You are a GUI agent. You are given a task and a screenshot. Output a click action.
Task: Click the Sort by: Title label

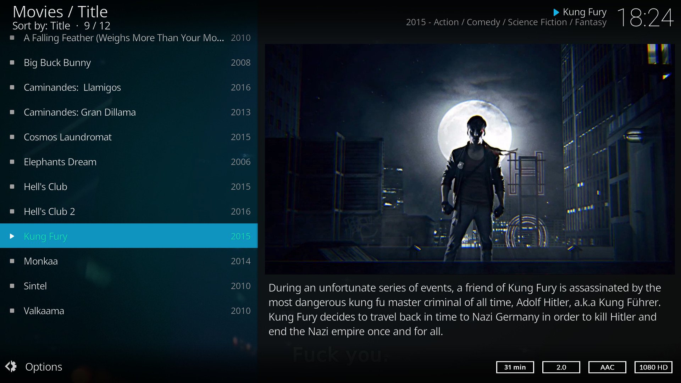coord(41,26)
